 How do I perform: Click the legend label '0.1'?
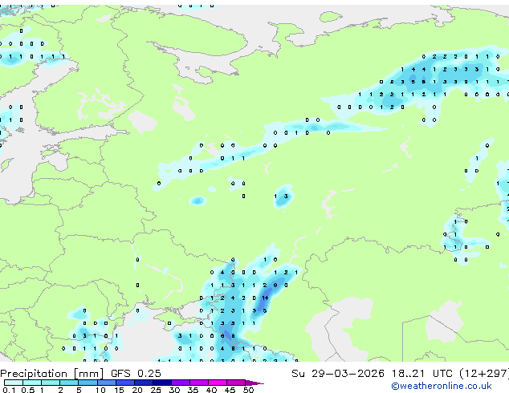[x=9, y=390]
